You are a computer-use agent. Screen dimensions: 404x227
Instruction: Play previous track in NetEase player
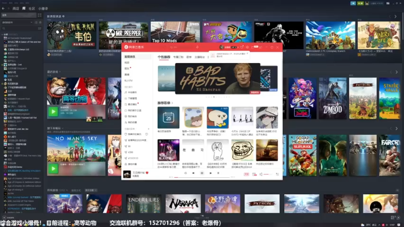(194, 173)
